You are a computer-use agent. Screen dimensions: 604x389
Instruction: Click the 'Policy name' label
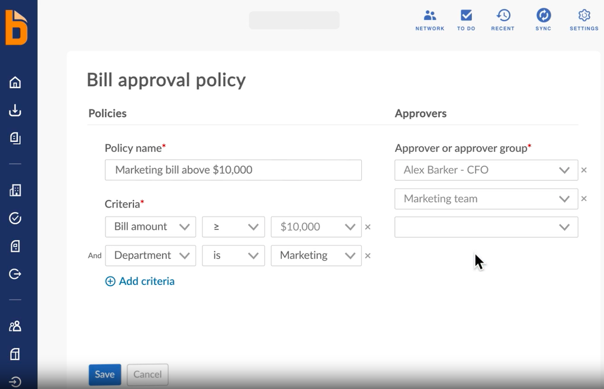[135, 148]
